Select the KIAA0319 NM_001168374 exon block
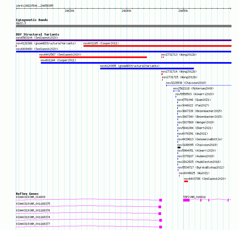Image resolution: width=239 pixels, height=230 pixels. point(161,220)
